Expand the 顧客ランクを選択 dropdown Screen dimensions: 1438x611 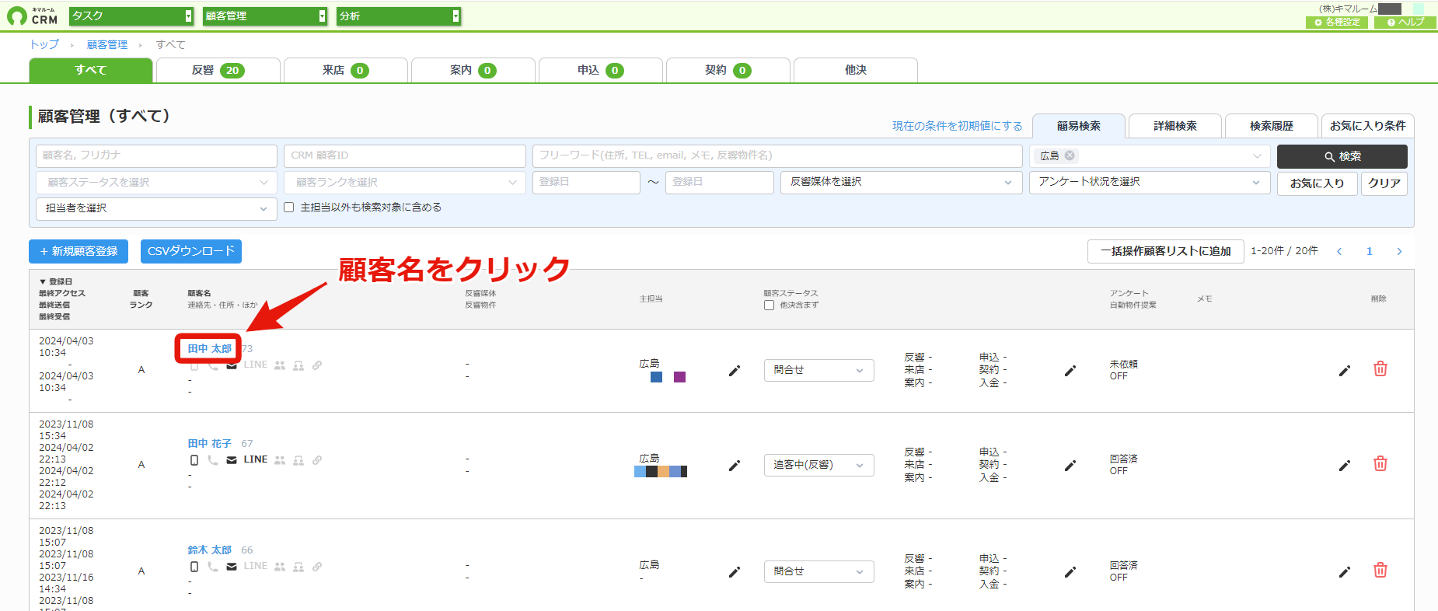point(405,183)
